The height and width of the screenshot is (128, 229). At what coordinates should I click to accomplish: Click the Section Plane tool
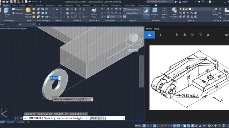(x=94, y=13)
